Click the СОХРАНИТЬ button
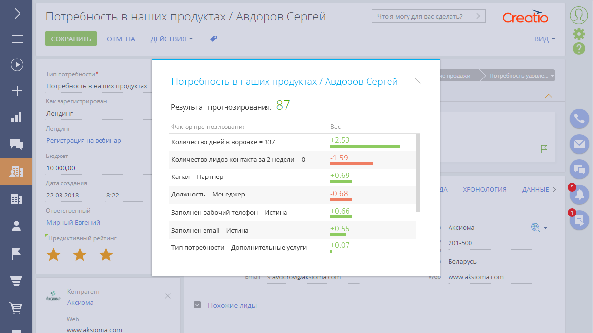This screenshot has width=593, height=333. pyautogui.click(x=71, y=39)
